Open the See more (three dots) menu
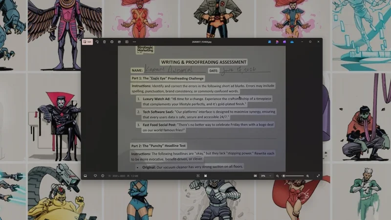 click(134, 42)
